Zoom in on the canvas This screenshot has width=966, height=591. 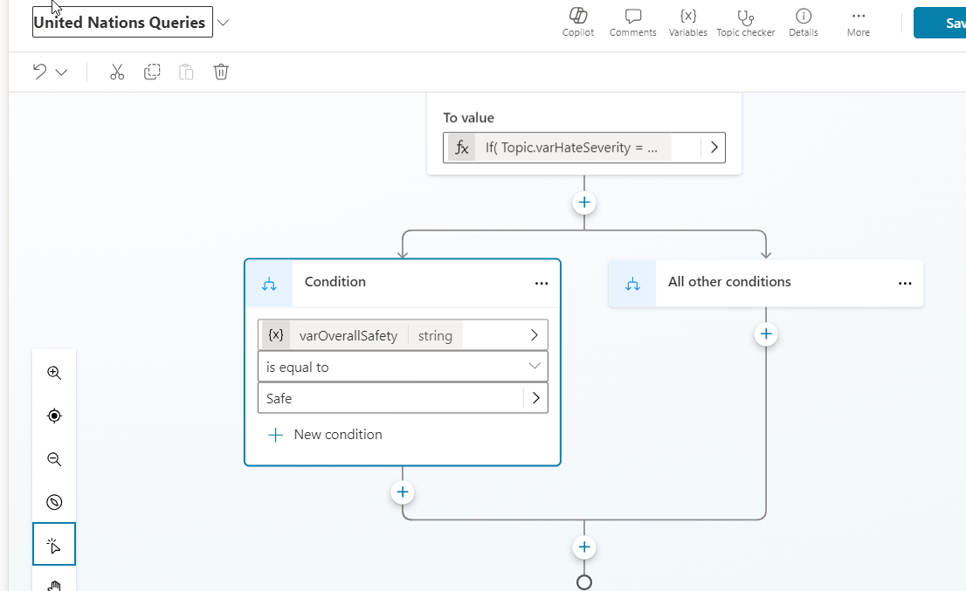point(54,373)
